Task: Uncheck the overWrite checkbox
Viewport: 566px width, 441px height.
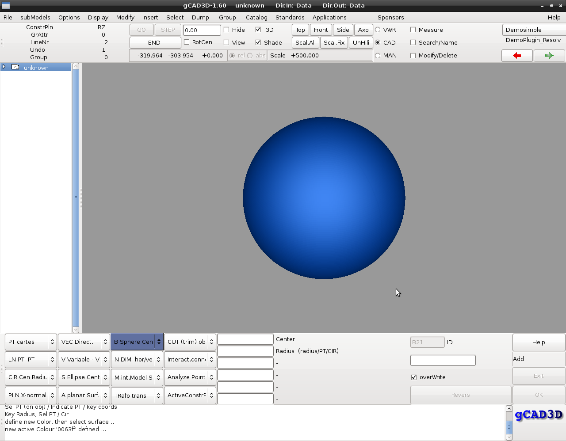Action: [x=414, y=377]
